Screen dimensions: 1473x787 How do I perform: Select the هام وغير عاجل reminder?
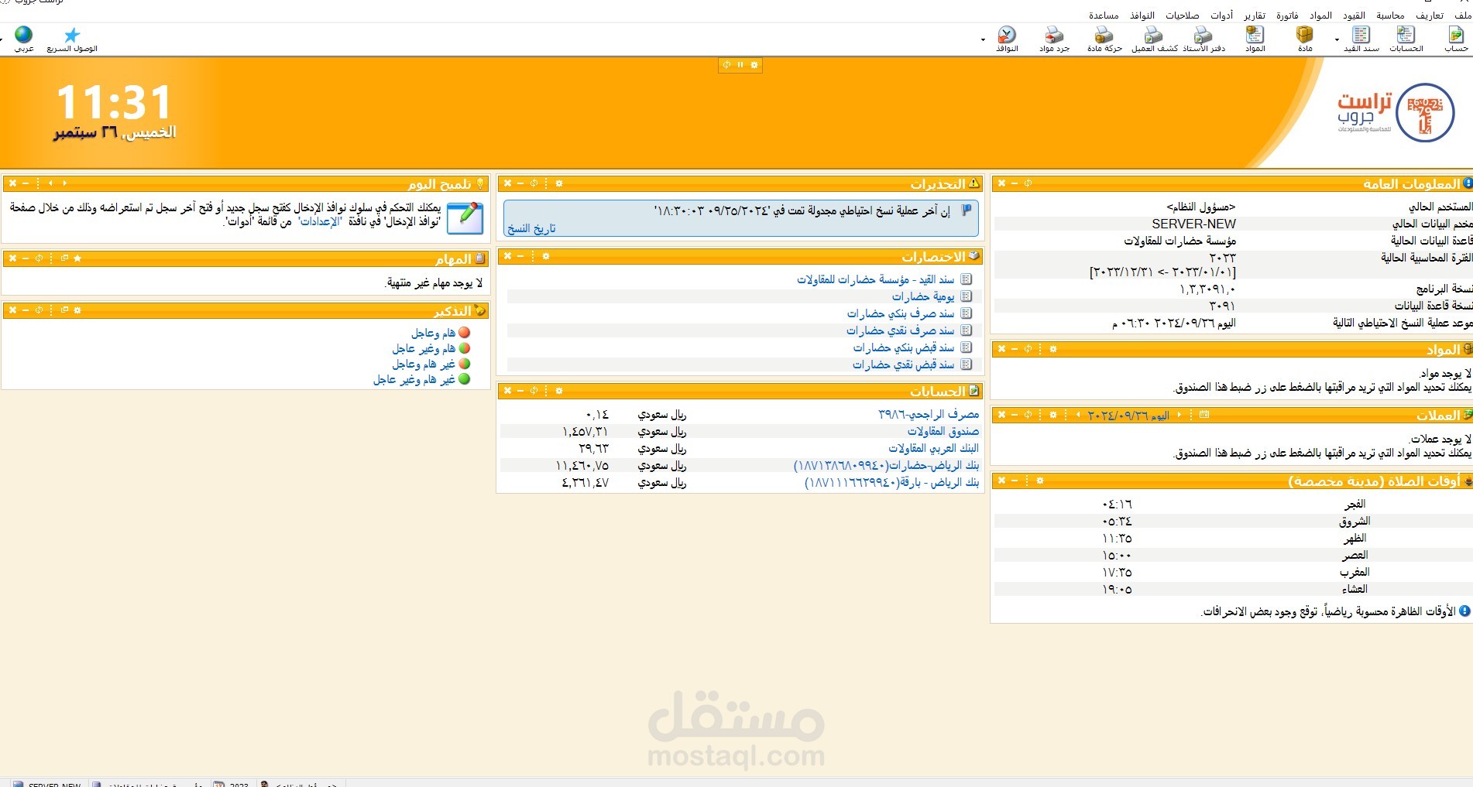431,348
